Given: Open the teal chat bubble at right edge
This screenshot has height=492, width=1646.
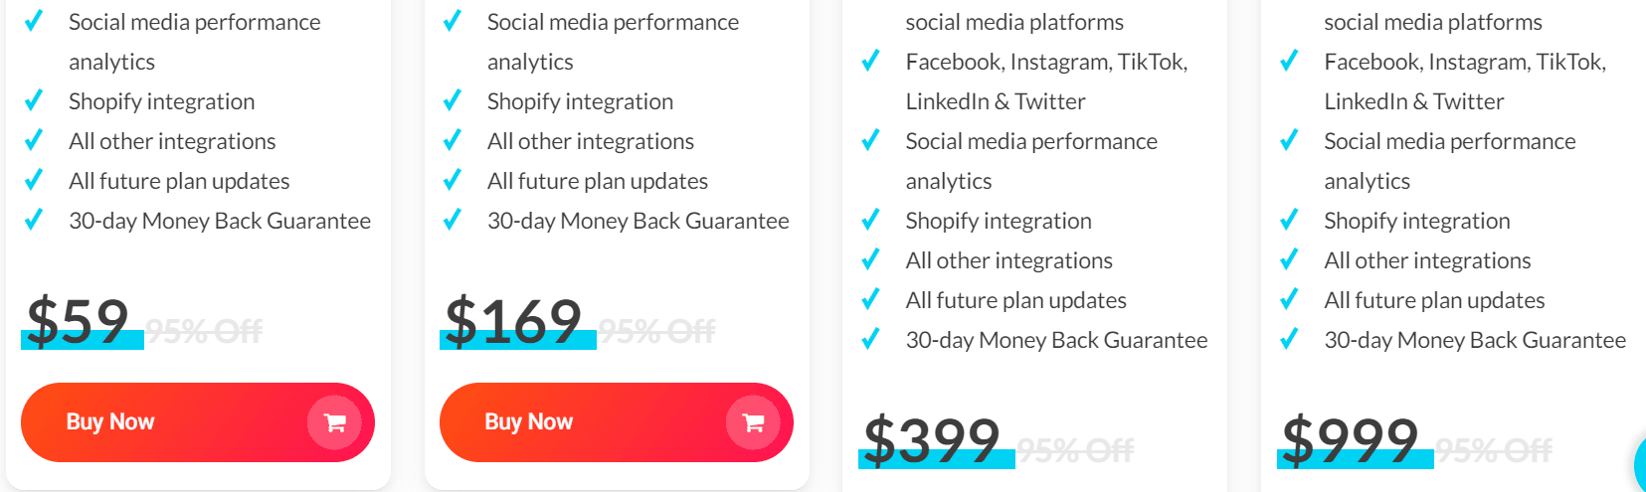Looking at the screenshot, I should [1639, 463].
